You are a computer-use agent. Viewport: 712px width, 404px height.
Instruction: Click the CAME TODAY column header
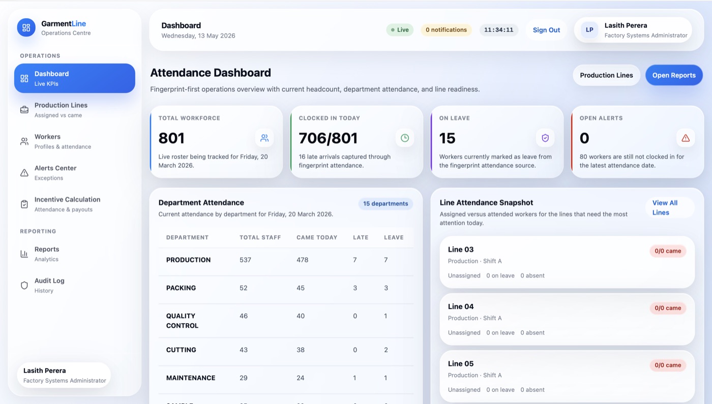coord(317,237)
